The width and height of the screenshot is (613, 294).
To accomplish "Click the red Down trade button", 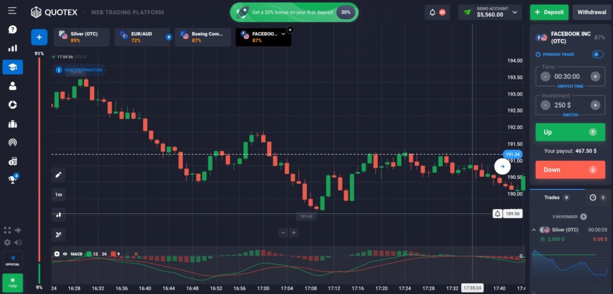I will [570, 170].
